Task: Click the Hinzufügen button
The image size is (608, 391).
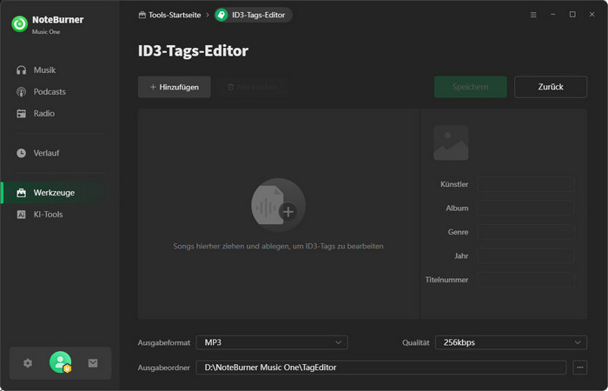Action: [x=174, y=87]
